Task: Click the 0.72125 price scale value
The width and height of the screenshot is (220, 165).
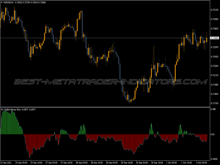Action: coord(214,75)
